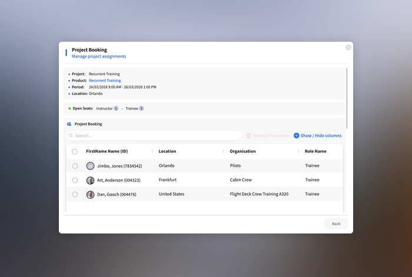Click the Orlando location cell in table
The image size is (412, 277).
pyautogui.click(x=167, y=165)
